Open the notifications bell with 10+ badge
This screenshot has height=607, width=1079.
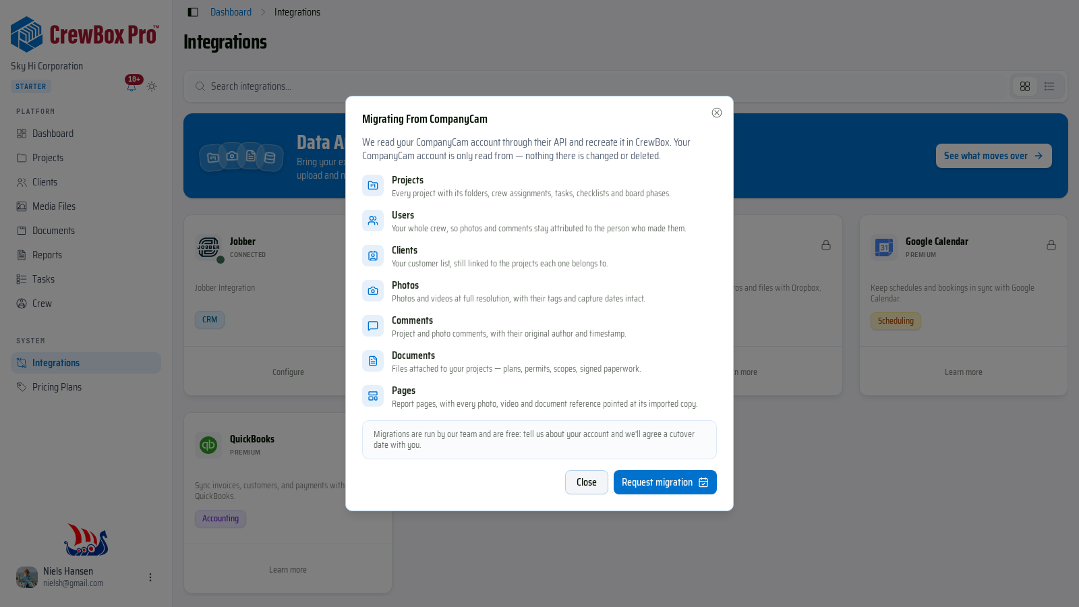[132, 86]
